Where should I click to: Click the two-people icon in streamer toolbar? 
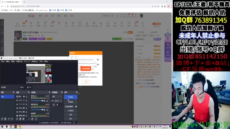coord(101,23)
